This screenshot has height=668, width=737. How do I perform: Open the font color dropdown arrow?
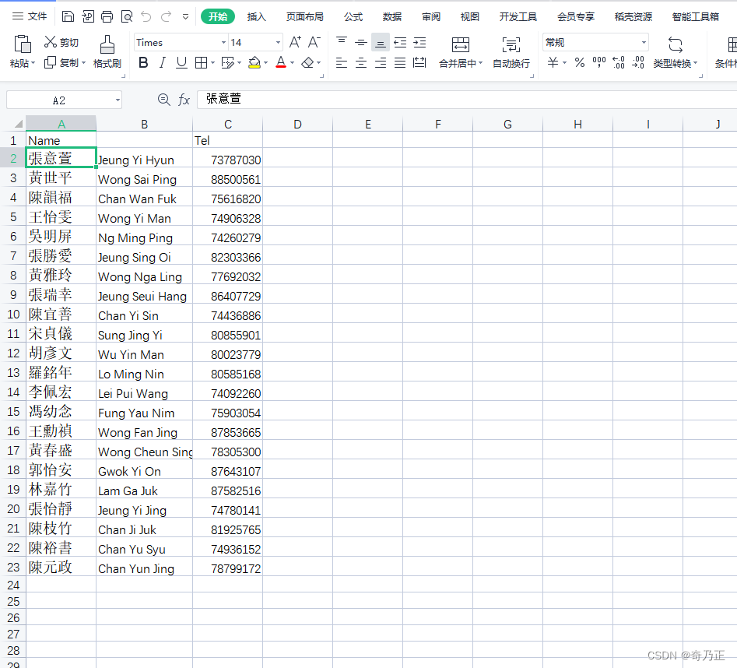[x=292, y=62]
